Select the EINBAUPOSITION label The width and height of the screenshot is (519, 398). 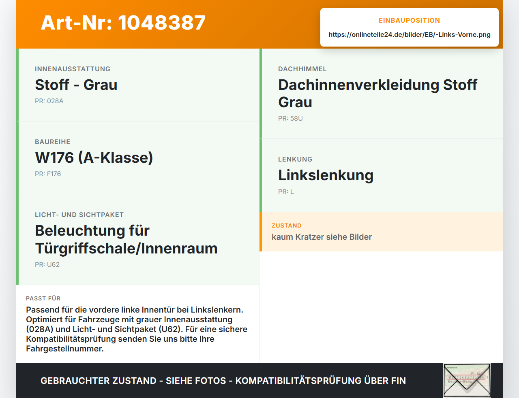(x=410, y=20)
